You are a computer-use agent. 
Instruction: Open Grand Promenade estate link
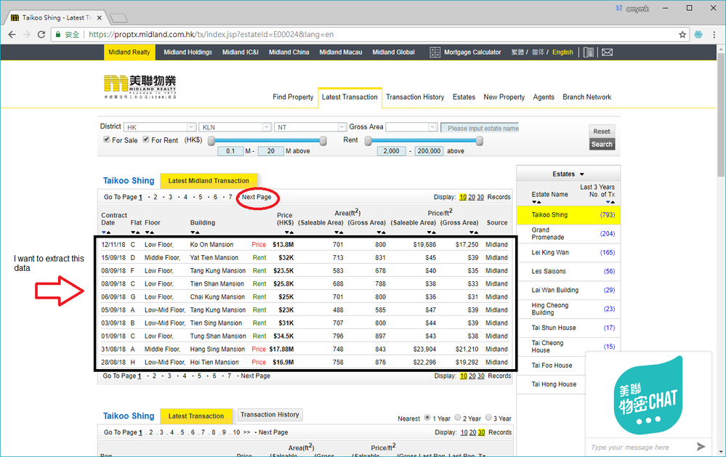pyautogui.click(x=548, y=233)
